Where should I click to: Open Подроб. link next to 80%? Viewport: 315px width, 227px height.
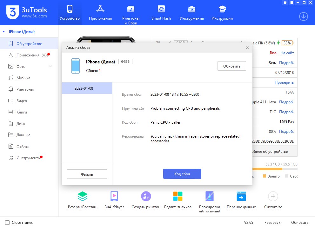(286, 132)
